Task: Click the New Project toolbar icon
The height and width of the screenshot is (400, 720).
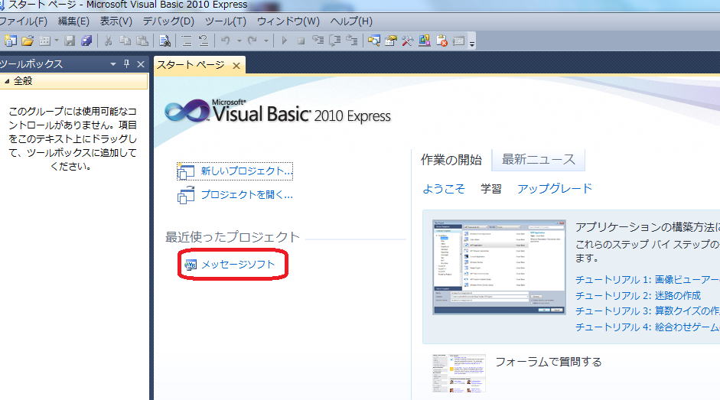Action: pos(10,41)
